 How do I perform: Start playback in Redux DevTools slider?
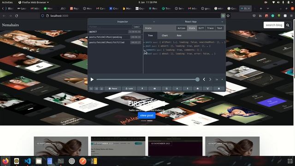[x=92, y=79]
